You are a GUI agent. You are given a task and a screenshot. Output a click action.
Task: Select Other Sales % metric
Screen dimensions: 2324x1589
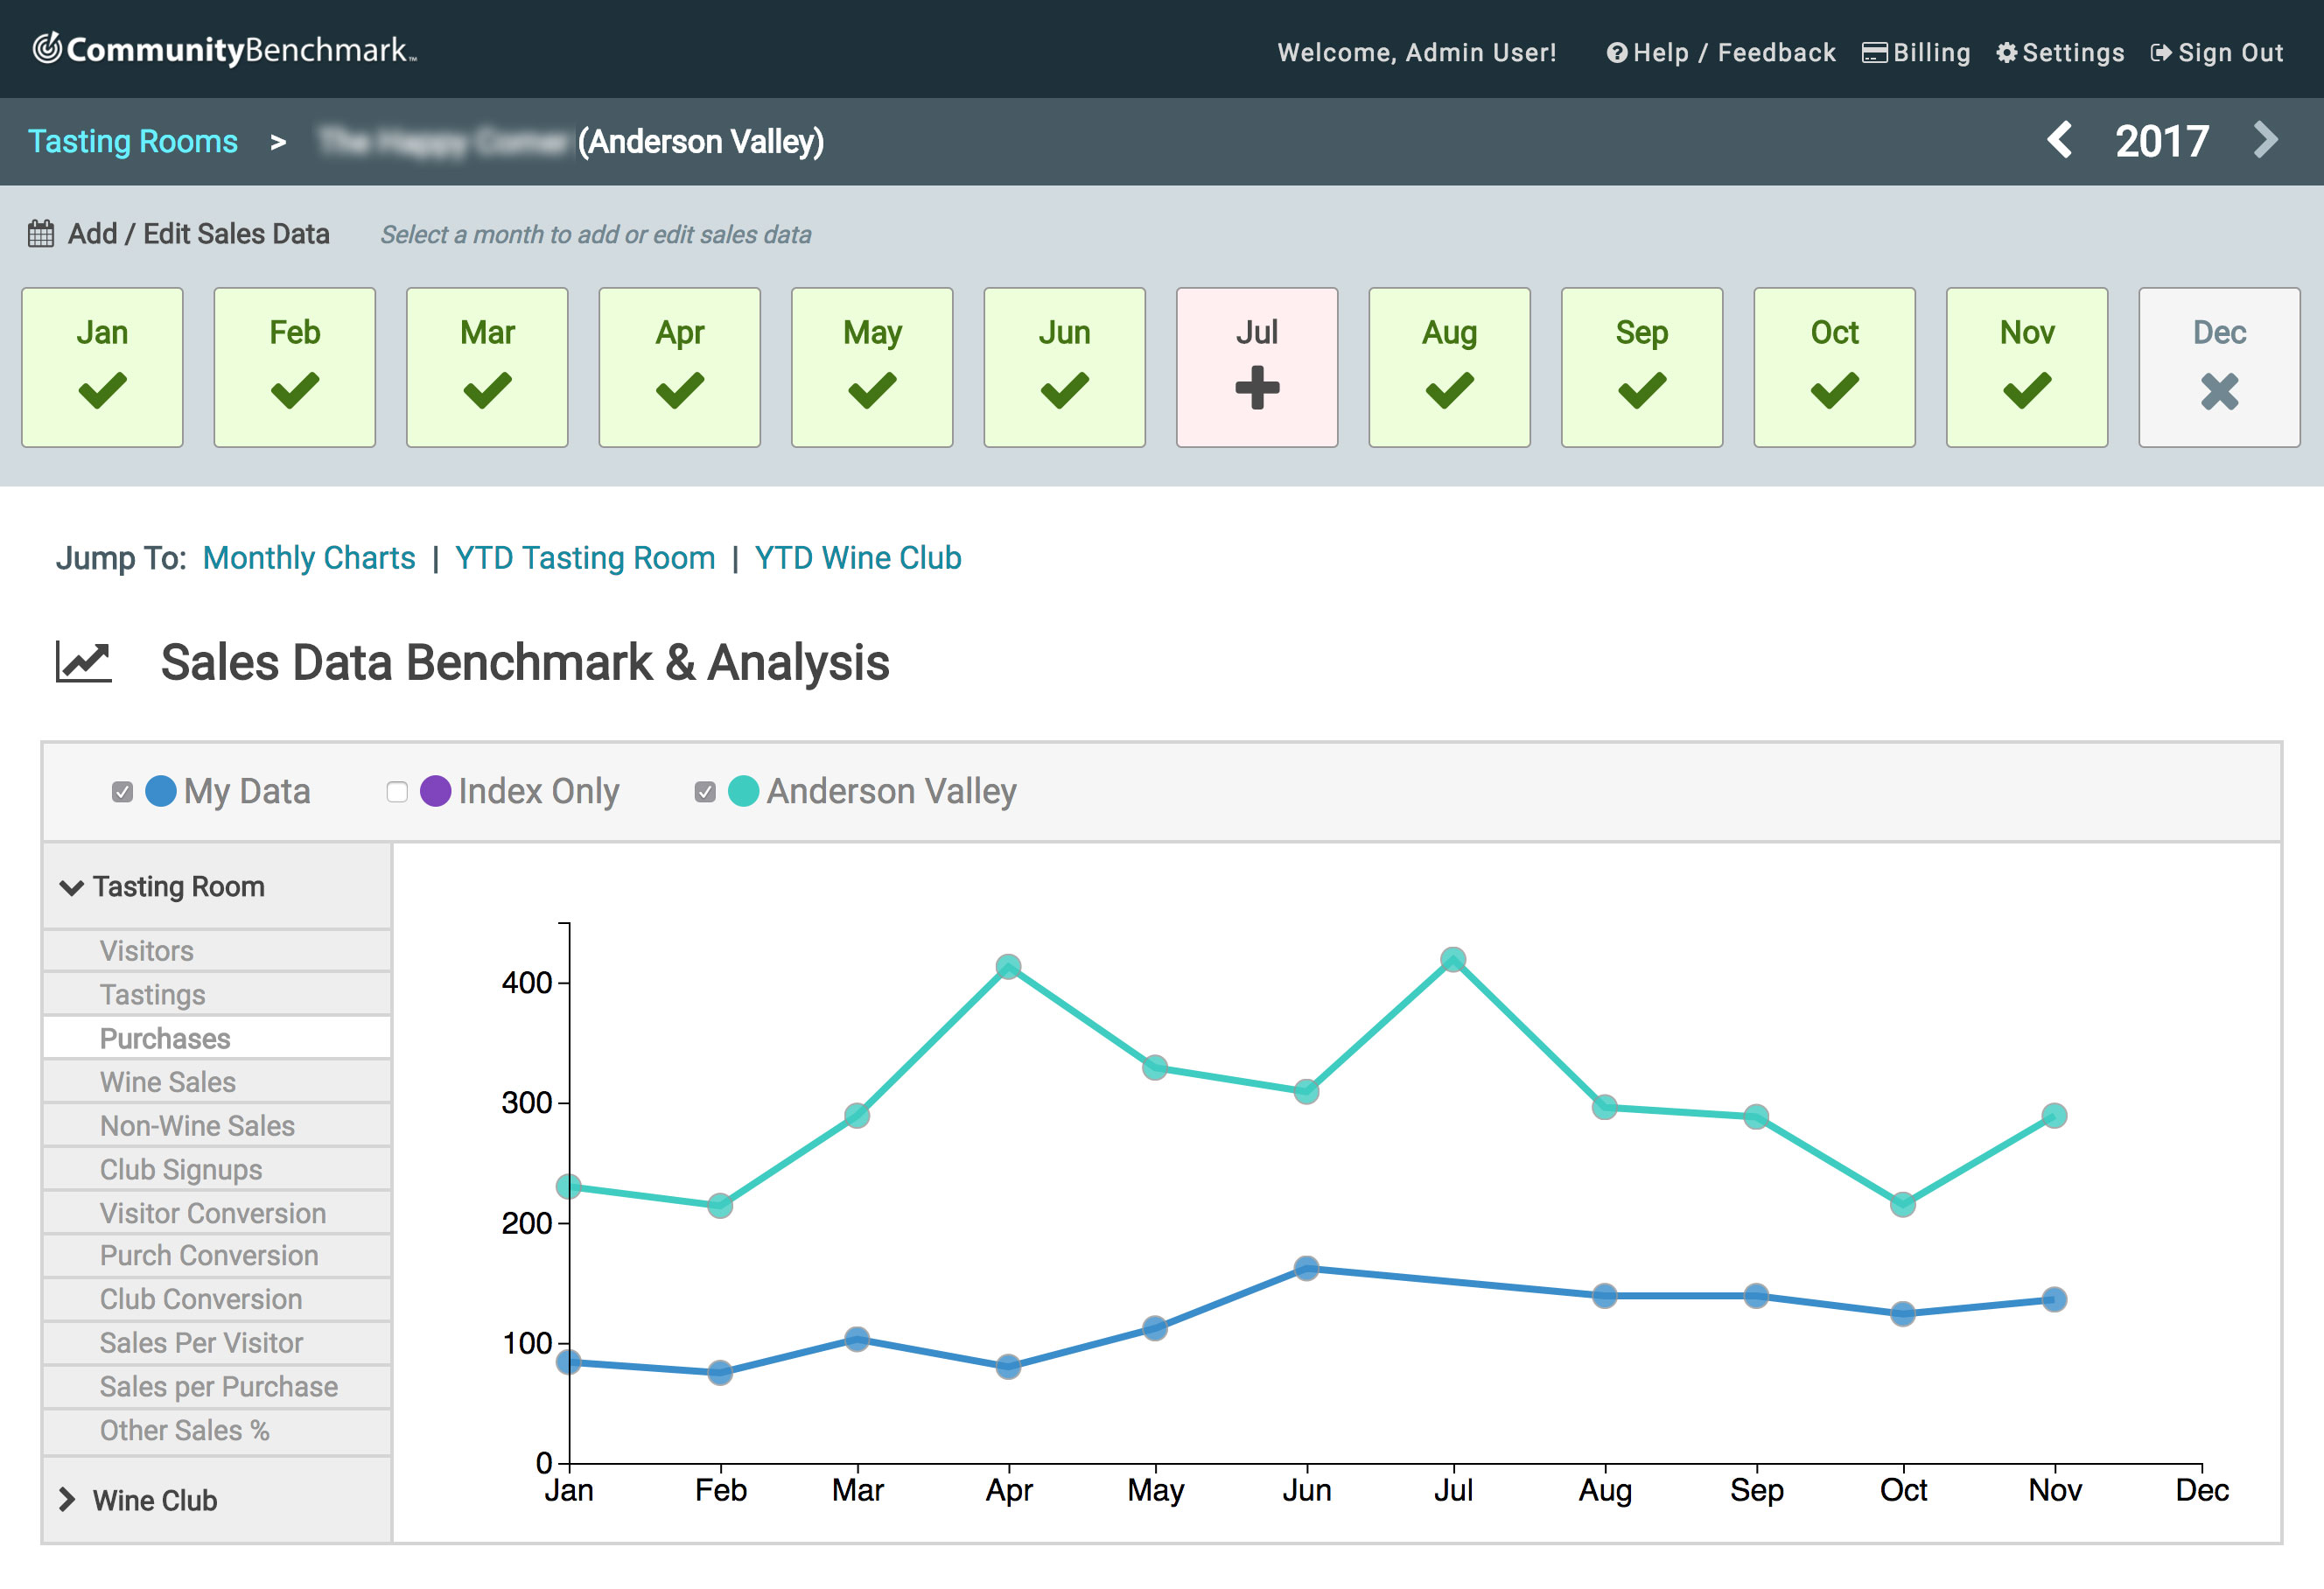(x=217, y=1430)
